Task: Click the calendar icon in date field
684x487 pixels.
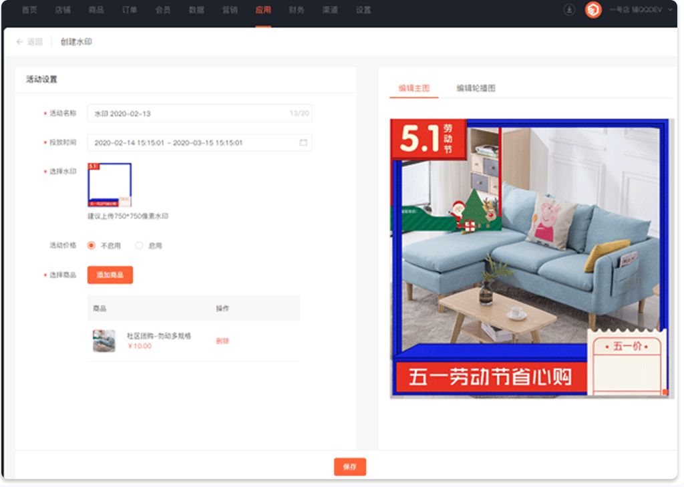Action: (303, 142)
